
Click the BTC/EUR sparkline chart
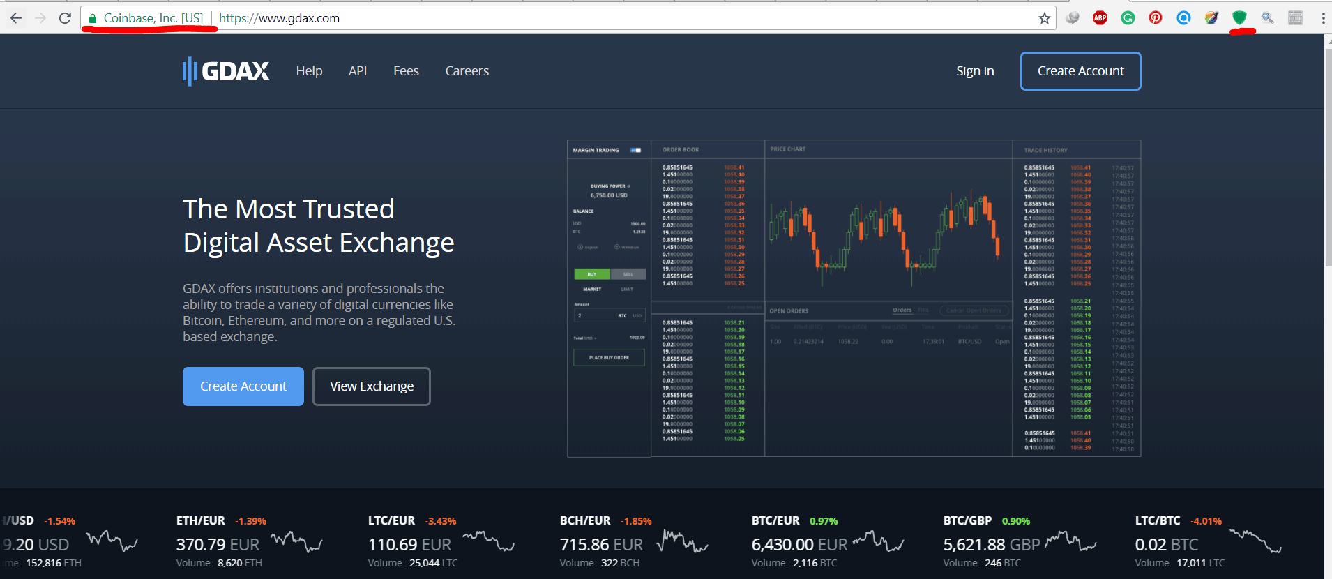pos(878,541)
